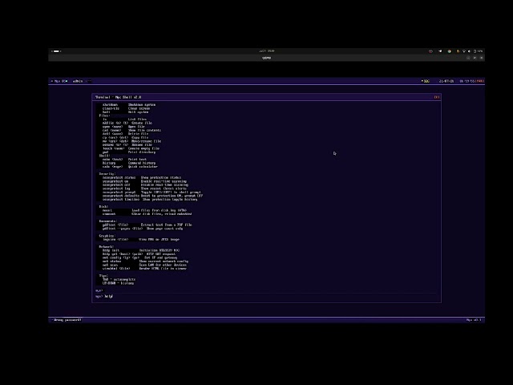The image size is (513, 385).
Task: Click the 'Create empty file' help line
Action: [x=131, y=148]
